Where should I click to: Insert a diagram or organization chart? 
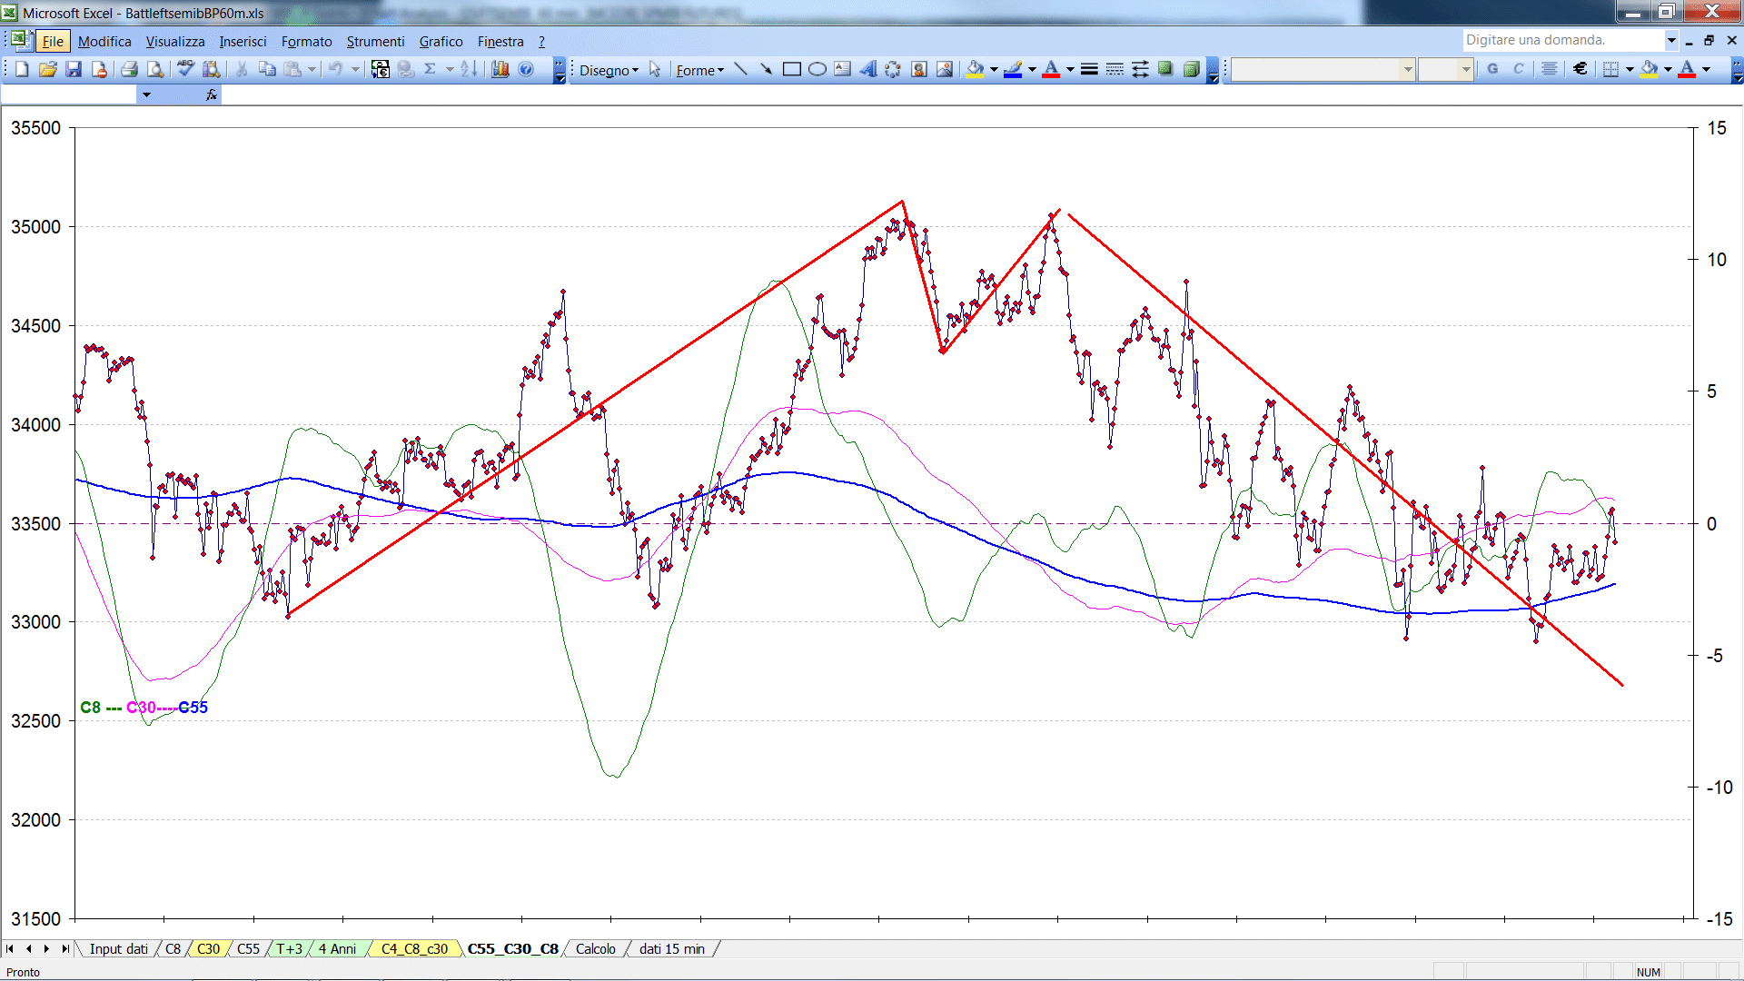point(893,69)
